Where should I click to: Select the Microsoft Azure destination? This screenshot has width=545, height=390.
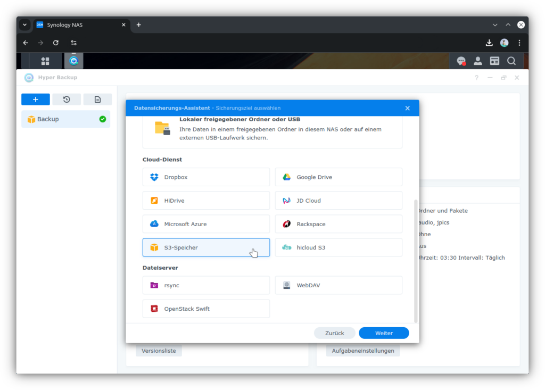pyautogui.click(x=206, y=224)
